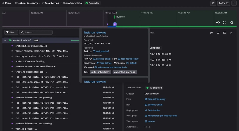This screenshot has width=239, height=131.
Task: Open the three-dot options menu
Action: click(x=234, y=3)
